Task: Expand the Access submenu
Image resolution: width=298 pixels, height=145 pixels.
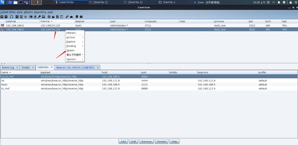Action: 75,37
